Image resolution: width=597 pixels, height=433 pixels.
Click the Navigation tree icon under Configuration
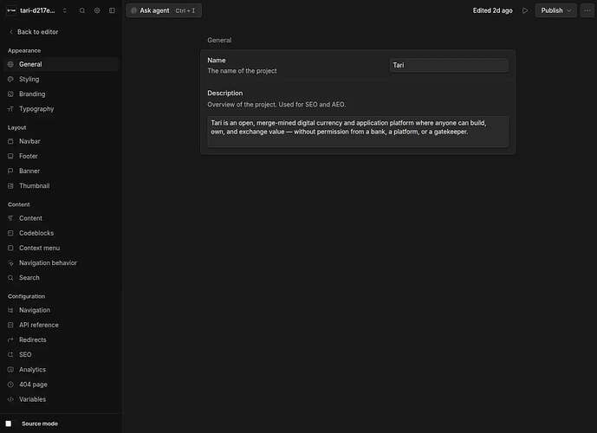tap(10, 310)
